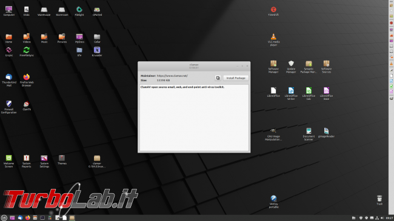394x221 pixels.
Task: Open the clamav.net maintainer link
Action: (172, 76)
